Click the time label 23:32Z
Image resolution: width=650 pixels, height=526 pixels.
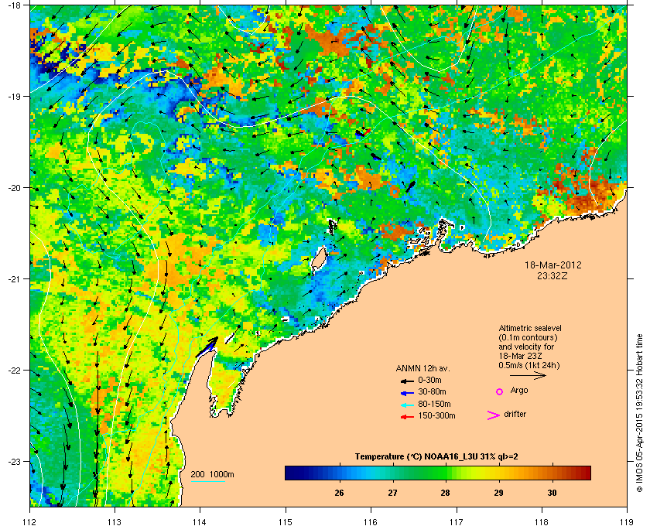pos(552,275)
